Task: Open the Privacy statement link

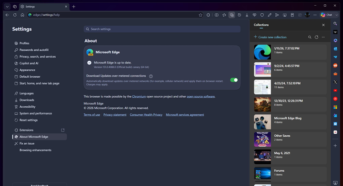Action: (x=115, y=115)
